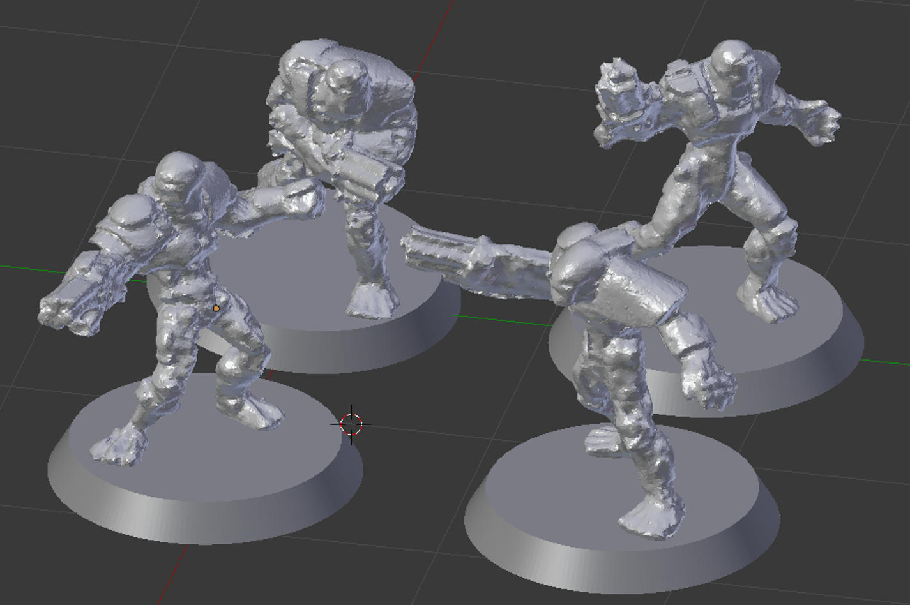Click the orange object origin dot
Viewport: 910px width, 605px height.
click(x=216, y=308)
